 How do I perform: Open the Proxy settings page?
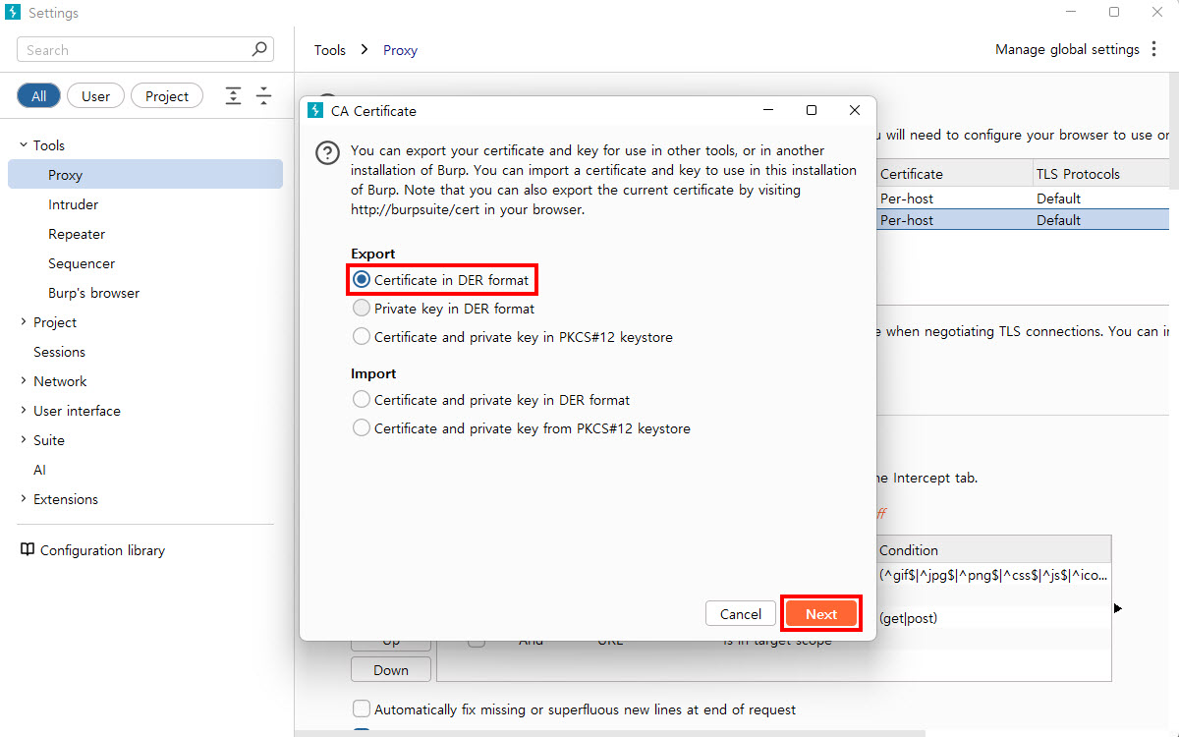pyautogui.click(x=145, y=175)
